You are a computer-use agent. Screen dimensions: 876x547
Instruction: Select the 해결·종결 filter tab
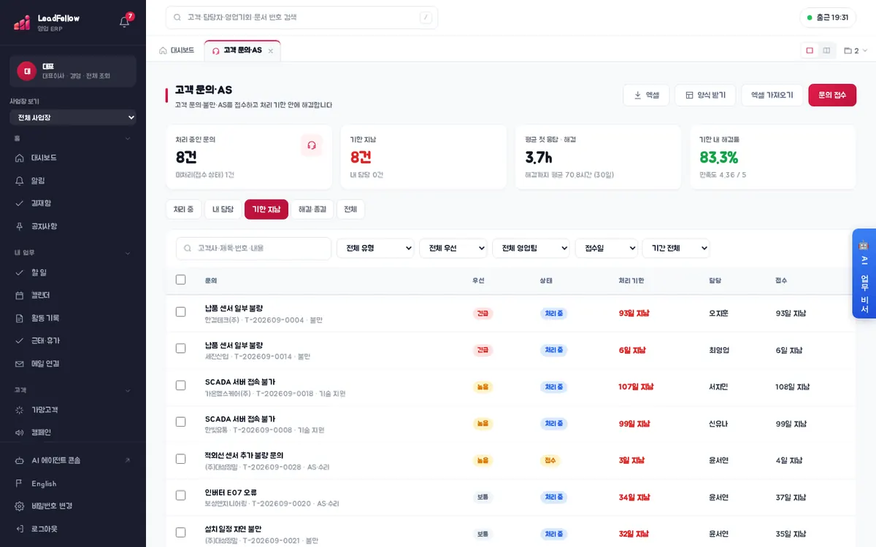coord(312,209)
